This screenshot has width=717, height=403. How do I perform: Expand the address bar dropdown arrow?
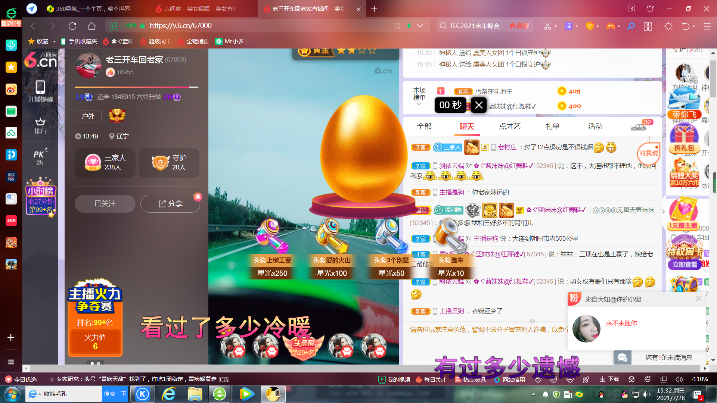(420, 26)
